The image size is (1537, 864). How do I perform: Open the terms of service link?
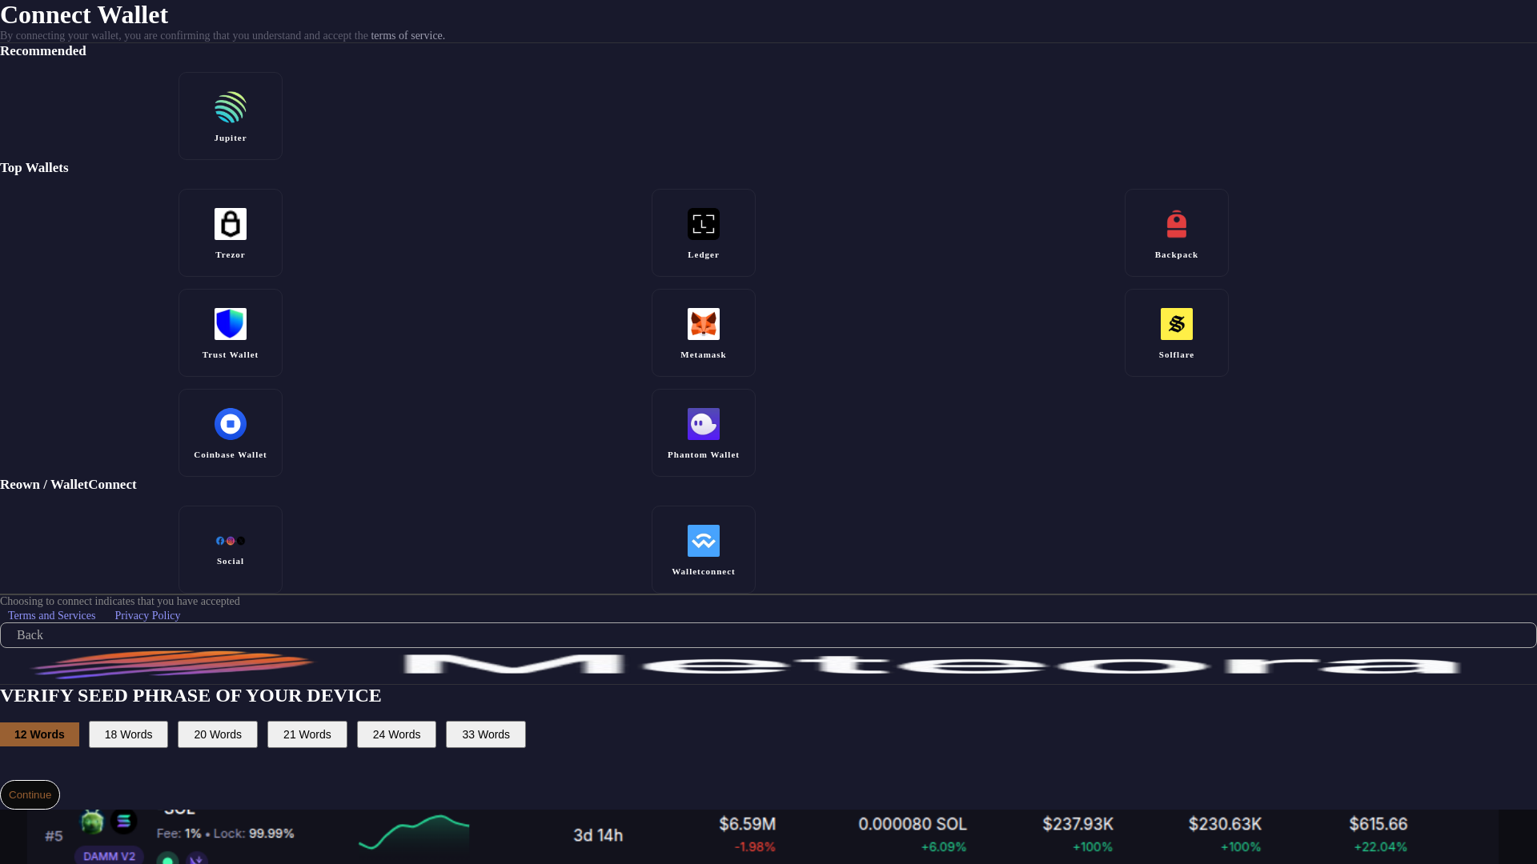pos(407,36)
